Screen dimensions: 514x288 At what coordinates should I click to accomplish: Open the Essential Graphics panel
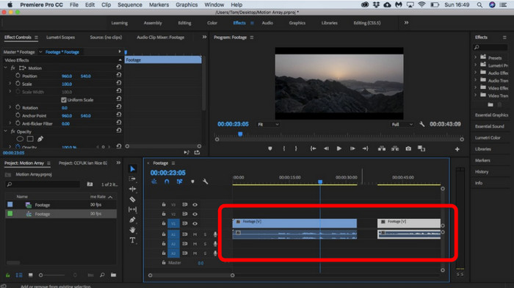click(491, 115)
